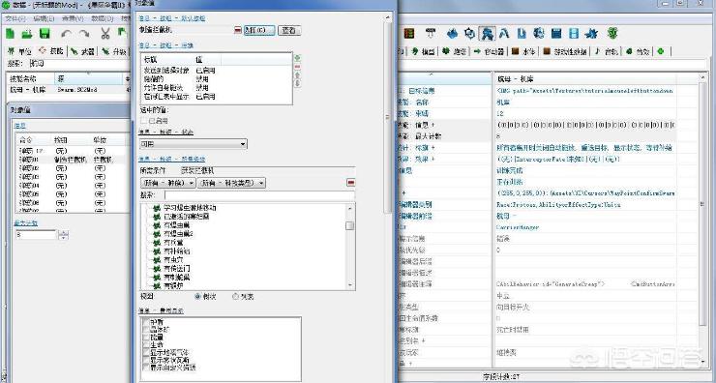Toggle the 已启用 checkbox under selected value
Screen dimensions: 716x383
pos(144,121)
